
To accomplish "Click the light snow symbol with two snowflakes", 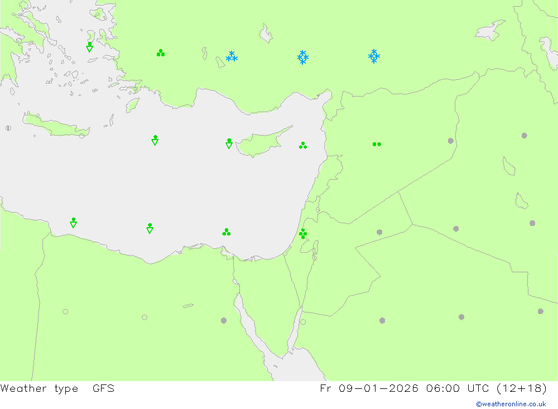I will pyautogui.click(x=232, y=56).
